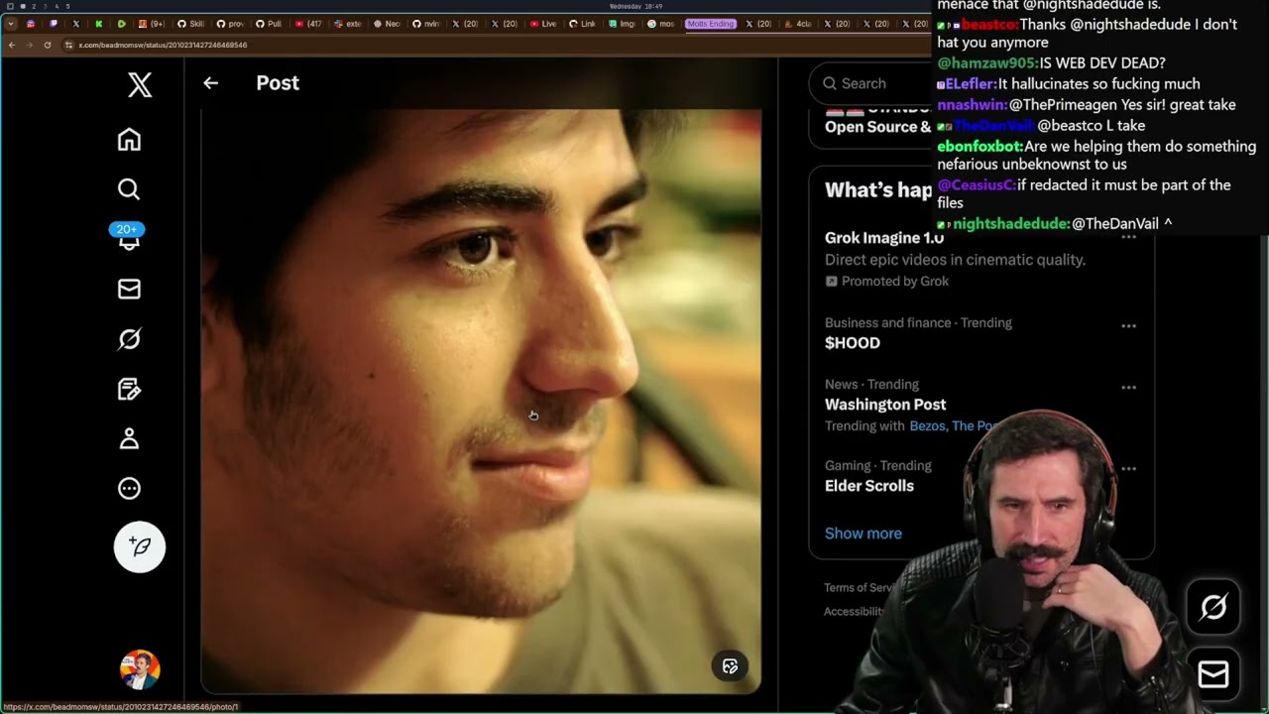Go back using Post header arrow
Viewport: 1269px width, 714px height.
(210, 83)
